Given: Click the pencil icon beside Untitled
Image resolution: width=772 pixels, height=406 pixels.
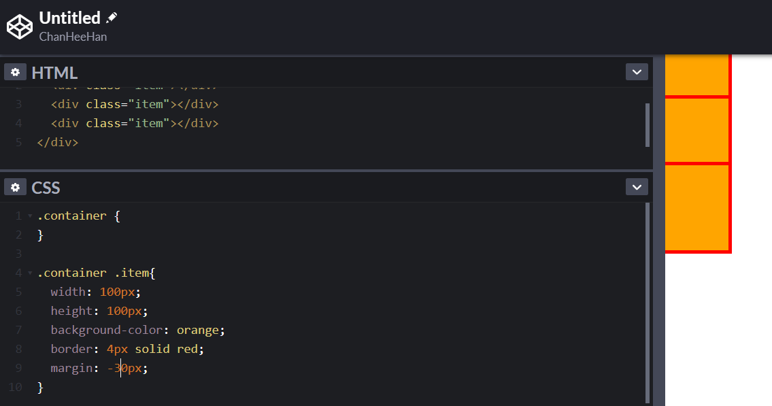Looking at the screenshot, I should coord(112,18).
